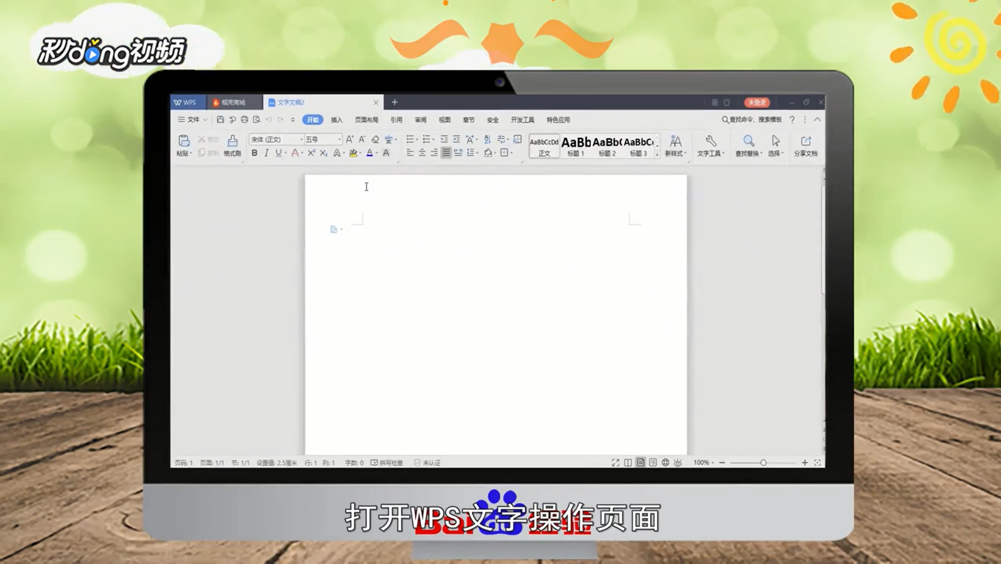
Task: Open the font size dropdown 五号
Action: [x=339, y=139]
